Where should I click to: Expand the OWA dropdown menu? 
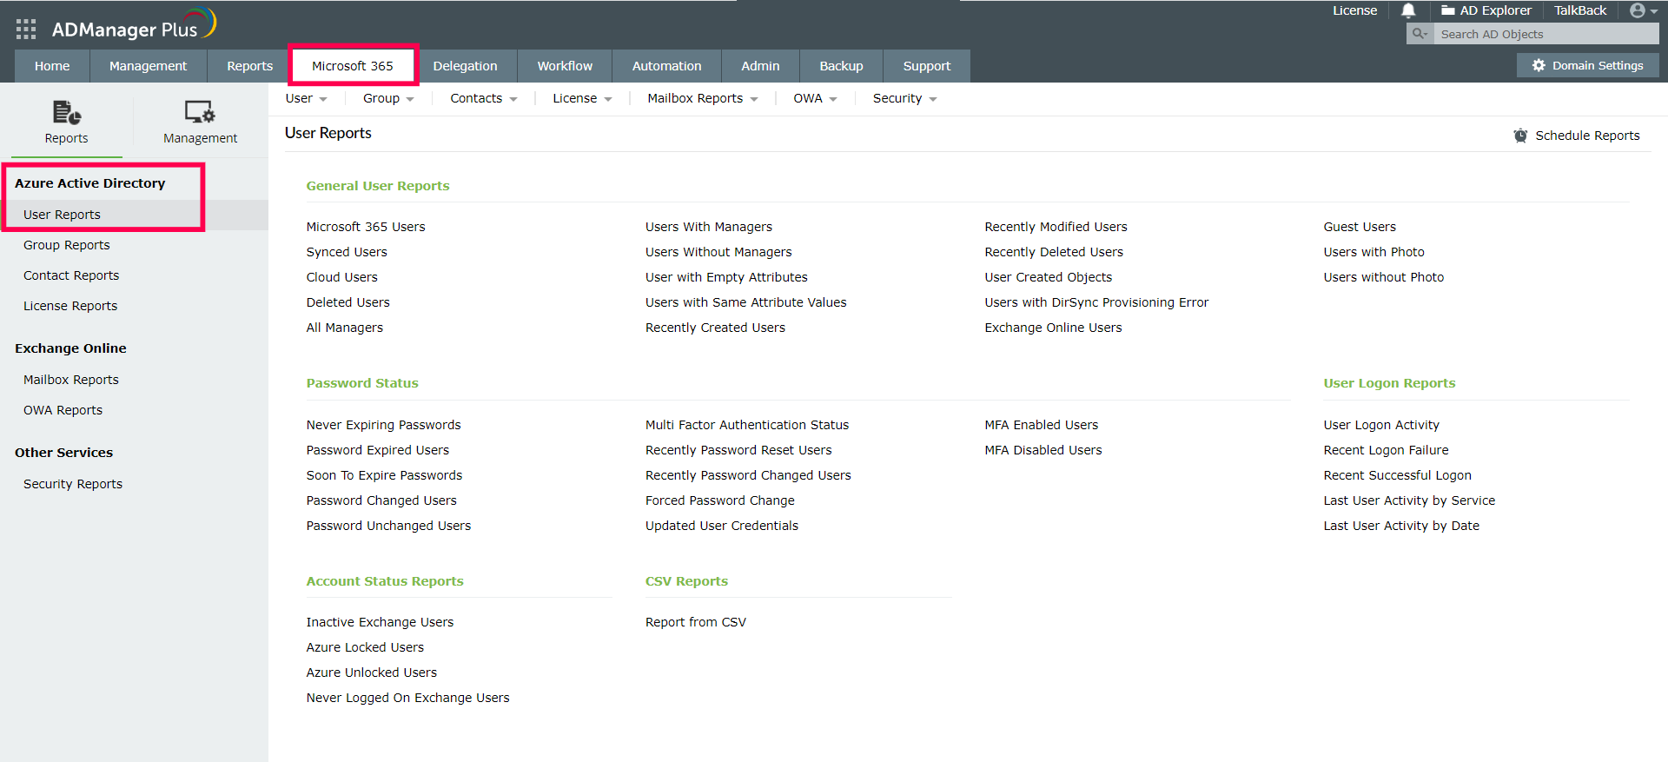click(x=815, y=98)
